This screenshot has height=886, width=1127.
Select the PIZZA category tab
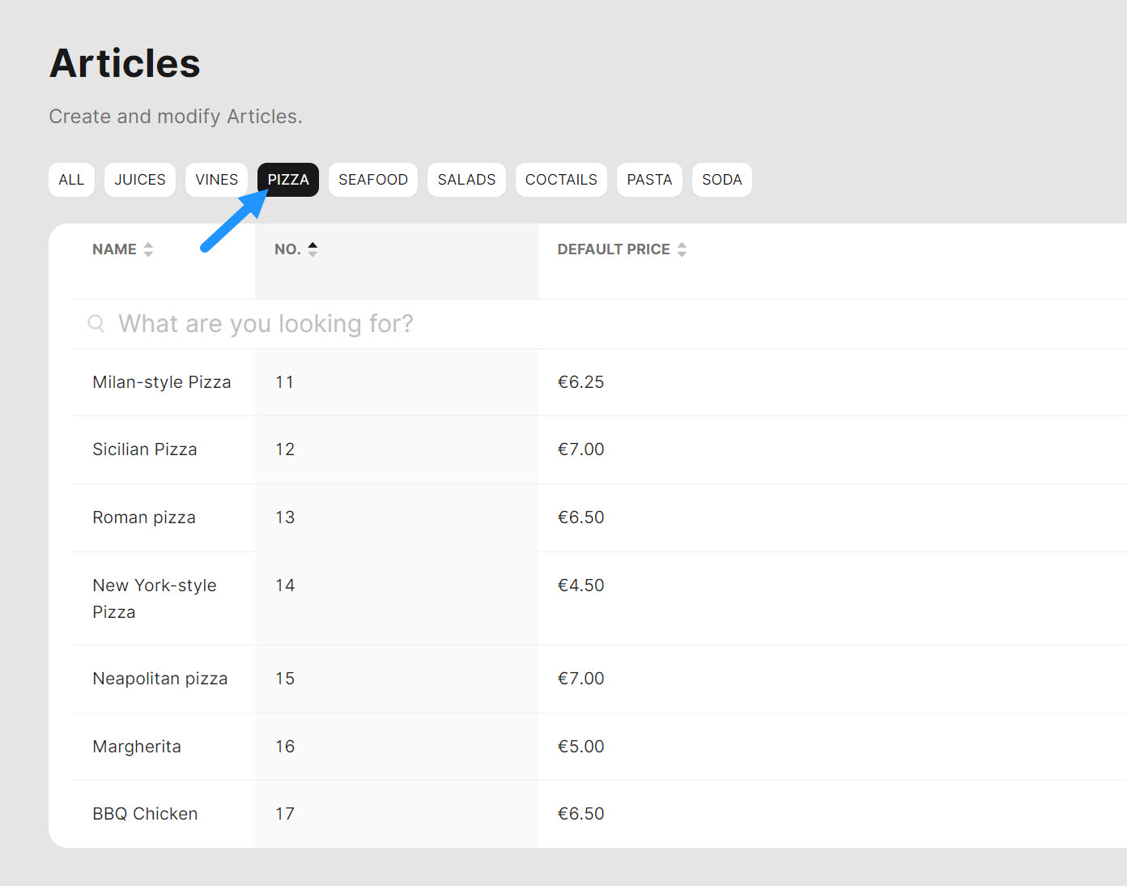pos(288,180)
